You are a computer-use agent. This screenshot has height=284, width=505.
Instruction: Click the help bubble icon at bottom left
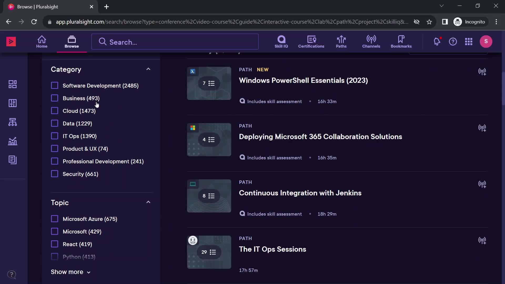pos(12,275)
